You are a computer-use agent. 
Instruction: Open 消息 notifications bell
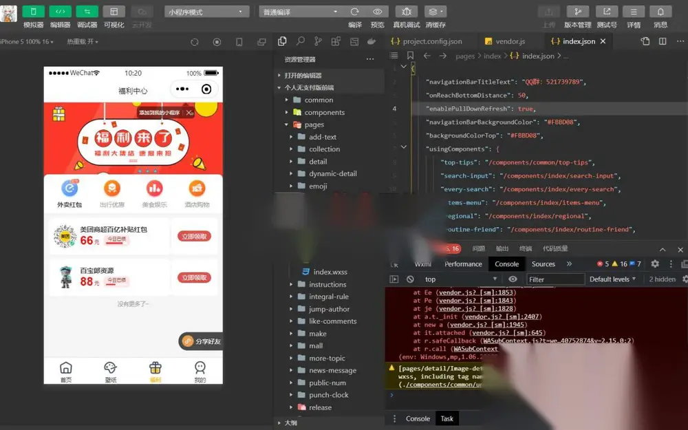(660, 12)
